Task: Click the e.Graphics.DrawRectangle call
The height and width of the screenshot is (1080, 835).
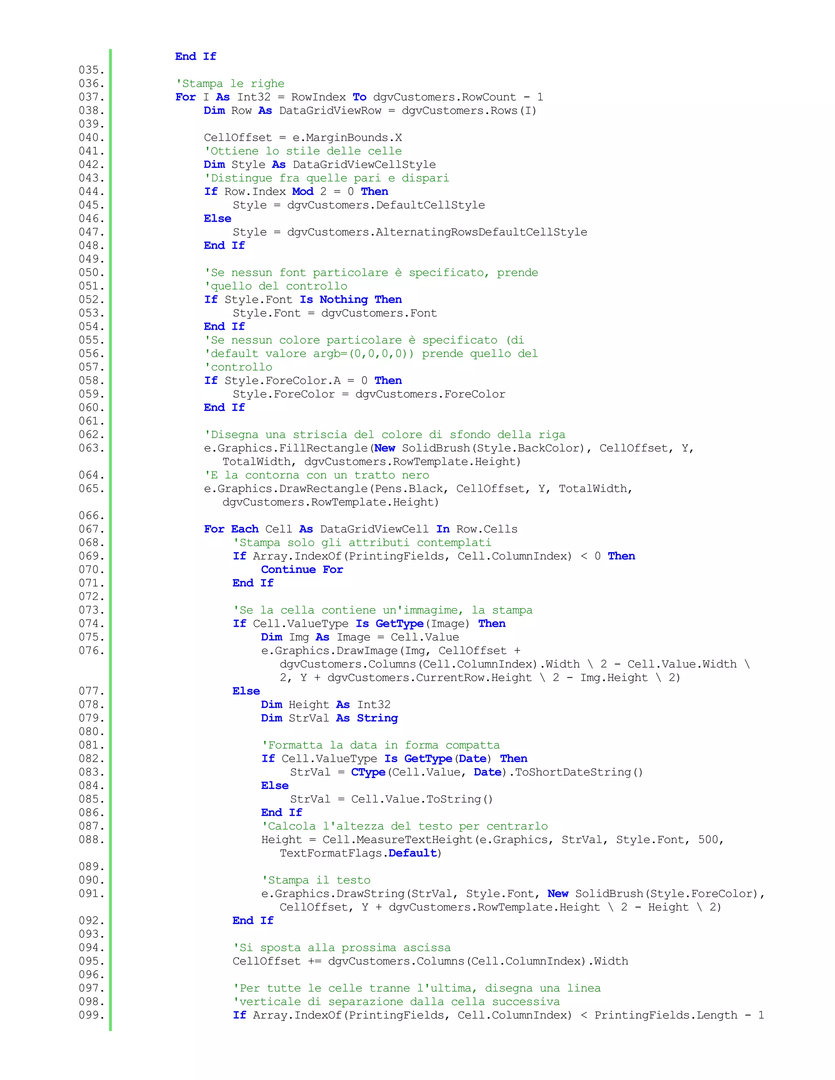Action: (x=418, y=496)
